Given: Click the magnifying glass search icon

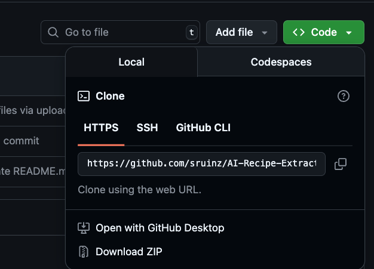Looking at the screenshot, I should 53,32.
